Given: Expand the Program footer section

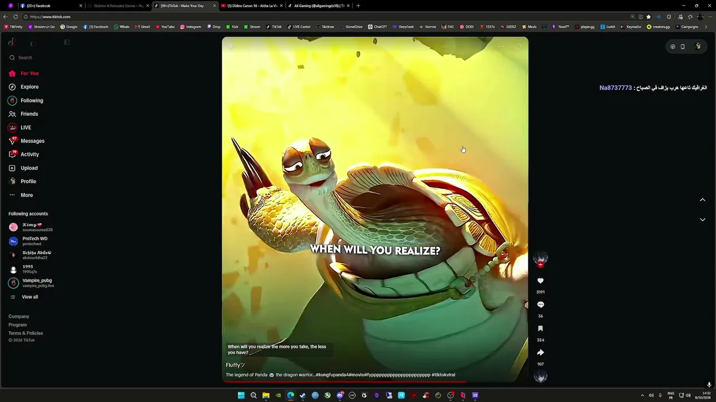Looking at the screenshot, I should (17, 325).
